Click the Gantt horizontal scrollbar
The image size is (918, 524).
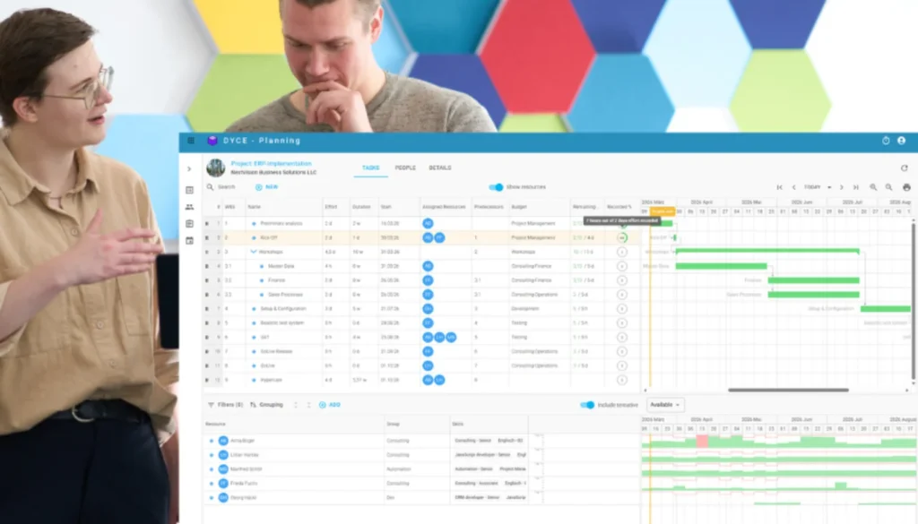(x=788, y=390)
